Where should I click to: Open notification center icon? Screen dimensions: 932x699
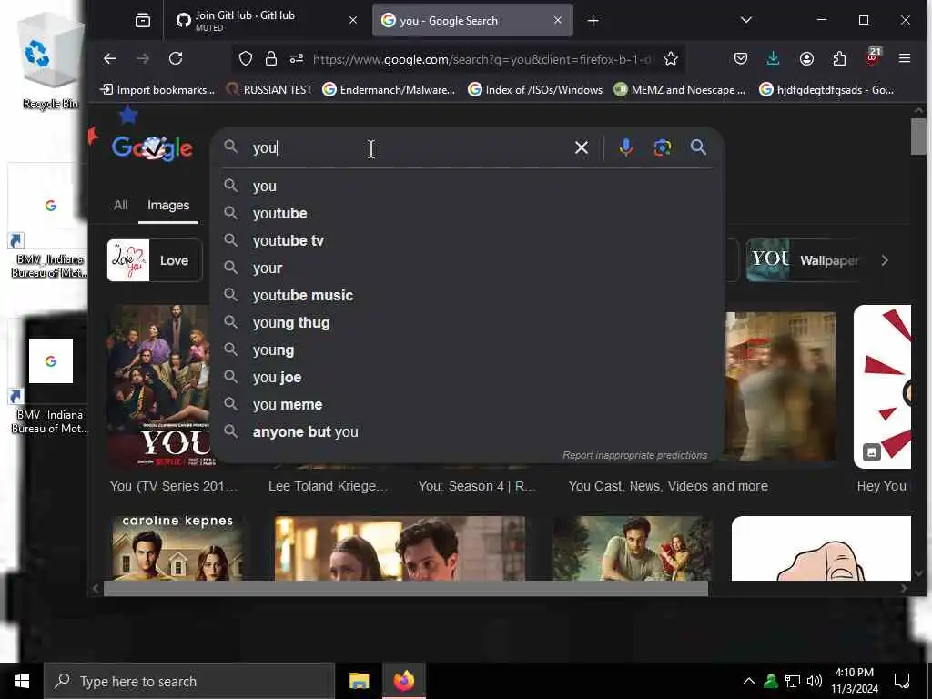coord(902,681)
